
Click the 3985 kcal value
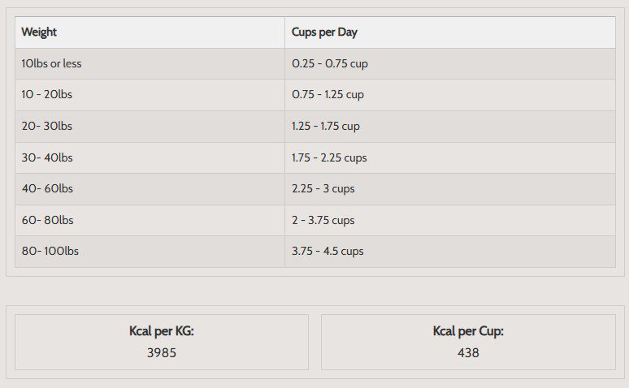(x=162, y=353)
